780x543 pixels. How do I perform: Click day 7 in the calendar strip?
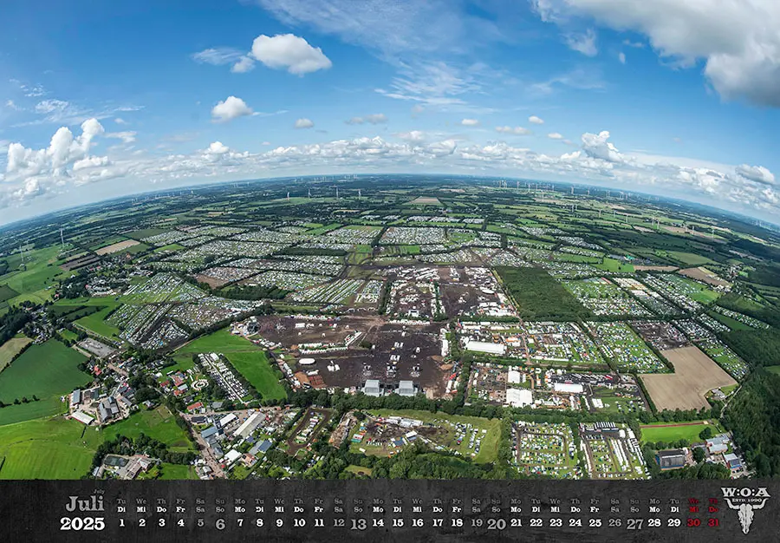(x=240, y=522)
